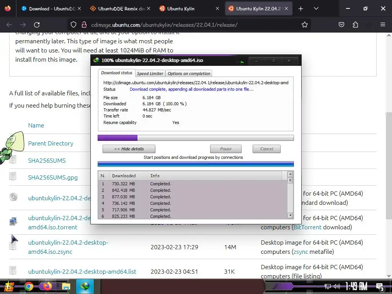Click the Hide details button

tap(129, 149)
